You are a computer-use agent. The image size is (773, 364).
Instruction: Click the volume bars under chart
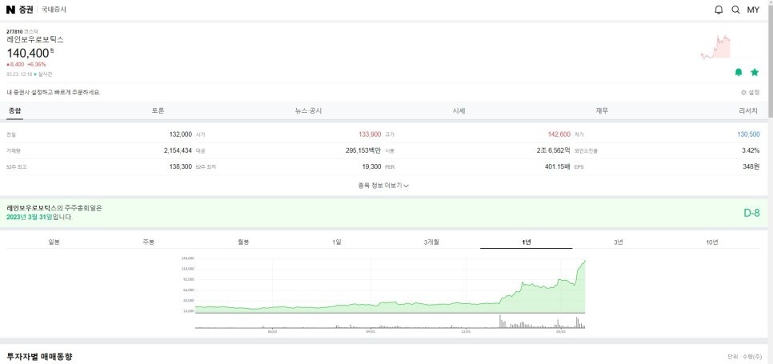[x=390, y=322]
